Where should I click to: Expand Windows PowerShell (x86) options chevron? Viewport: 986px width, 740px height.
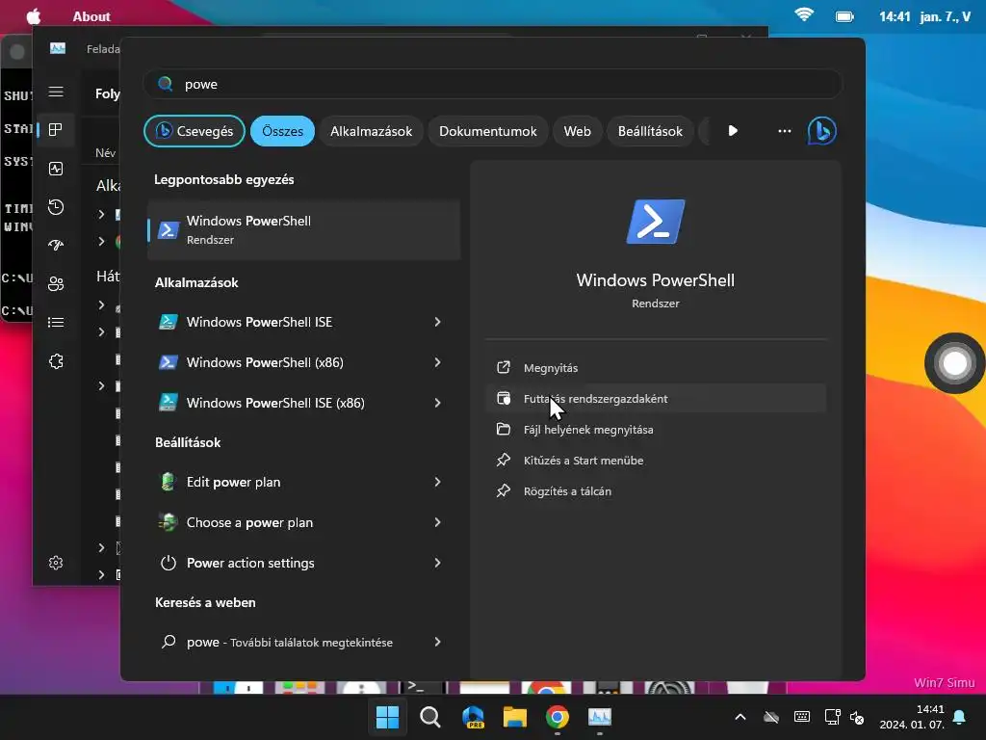tap(438, 362)
